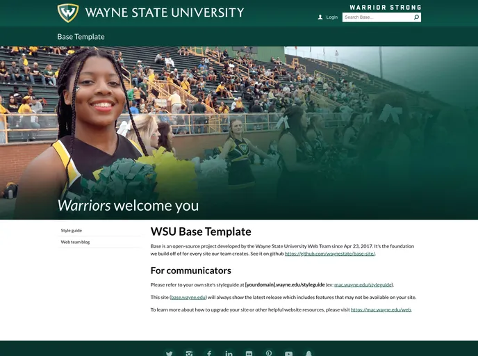478x356 pixels.
Task: Click the cheerleader hero image
Action: click(x=239, y=133)
